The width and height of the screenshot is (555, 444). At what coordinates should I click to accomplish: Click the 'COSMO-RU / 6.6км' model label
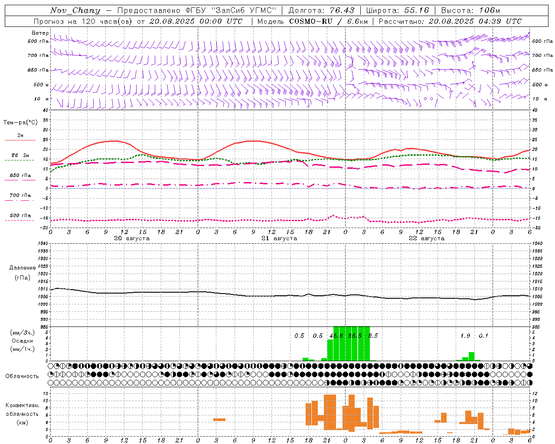tap(328, 21)
